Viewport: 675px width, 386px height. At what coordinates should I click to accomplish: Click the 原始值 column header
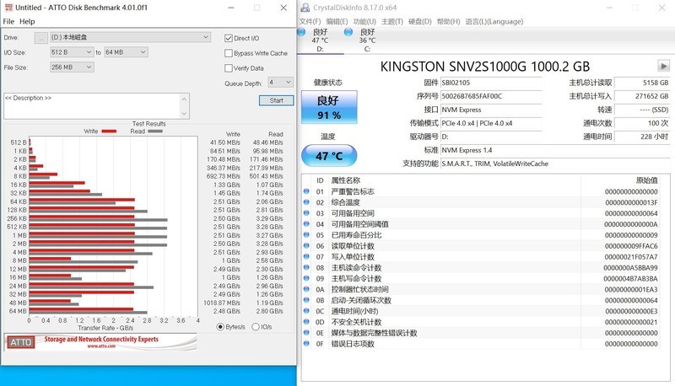tap(646, 180)
